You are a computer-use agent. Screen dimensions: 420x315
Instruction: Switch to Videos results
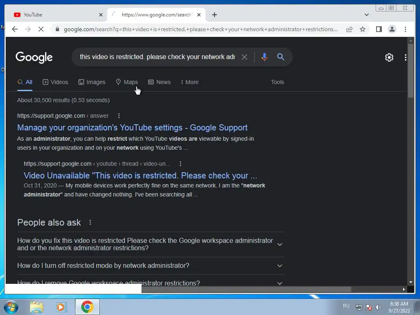[55, 82]
